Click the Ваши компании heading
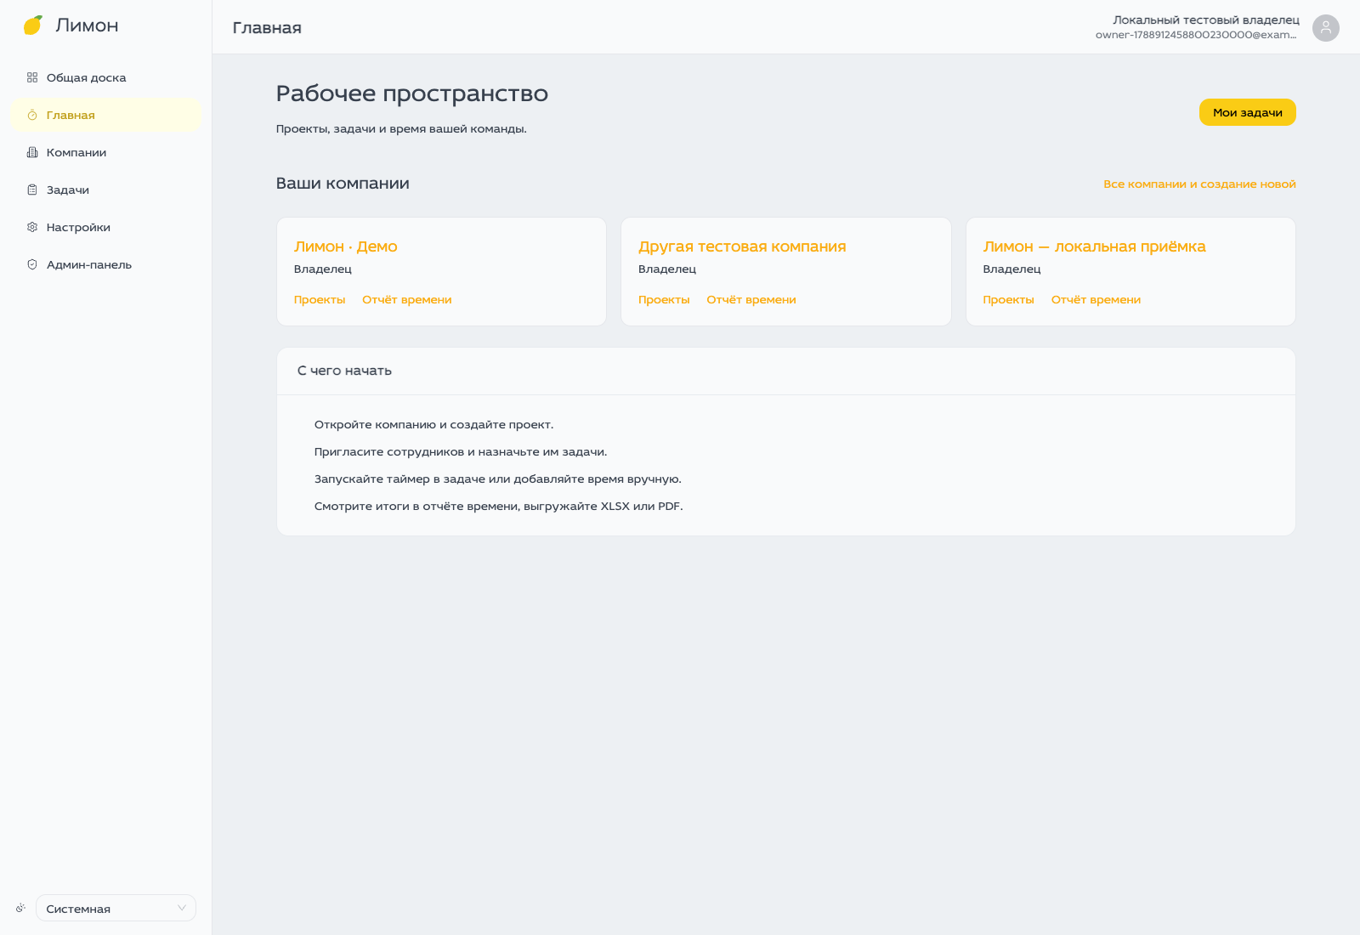 tap(343, 184)
